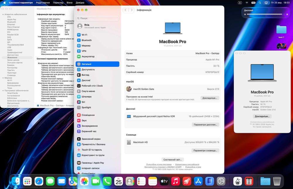Open Смуга меню settings
This screenshot has height=189, width=293.
97,91
